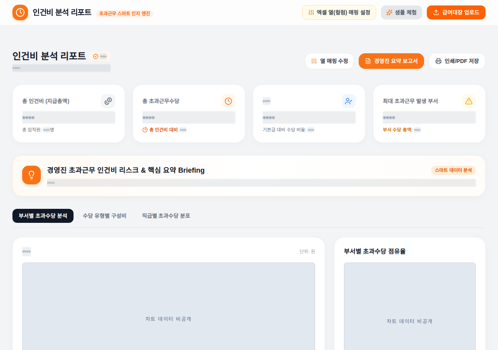Click the document icon in 경영진 요약 보고서
Image resolution: width=498 pixels, height=350 pixels.
(x=368, y=61)
